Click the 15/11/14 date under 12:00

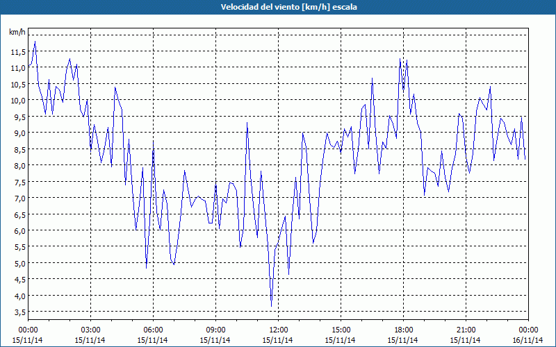277,340
